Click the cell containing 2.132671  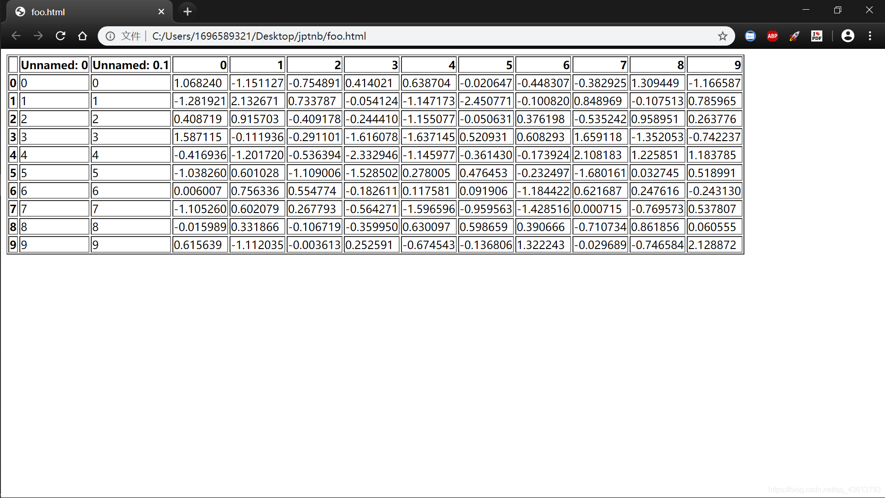point(257,101)
